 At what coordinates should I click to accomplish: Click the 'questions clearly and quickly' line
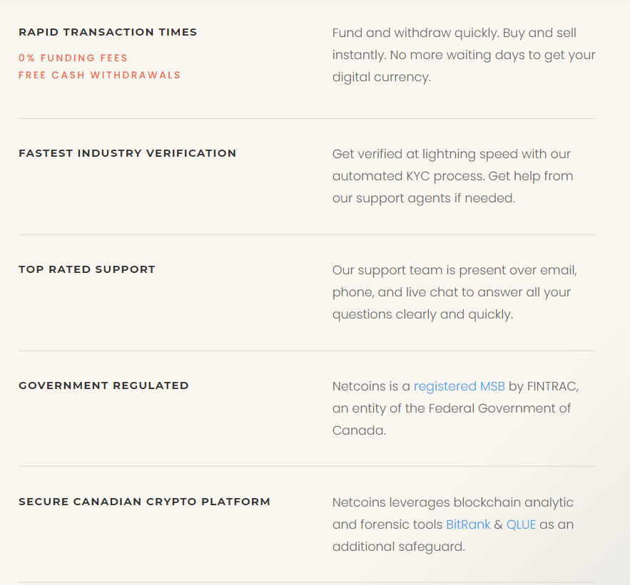coord(422,314)
